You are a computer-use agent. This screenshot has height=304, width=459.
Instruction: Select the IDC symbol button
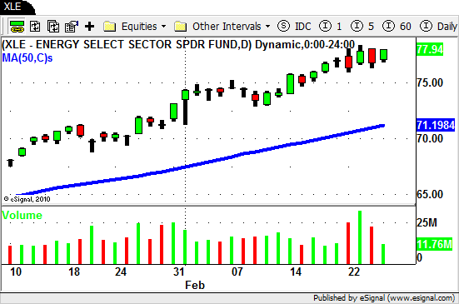(302, 27)
